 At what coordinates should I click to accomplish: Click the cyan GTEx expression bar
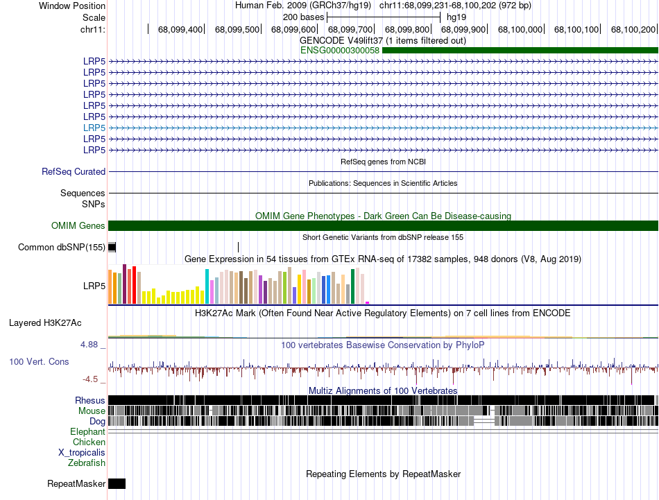point(207,286)
